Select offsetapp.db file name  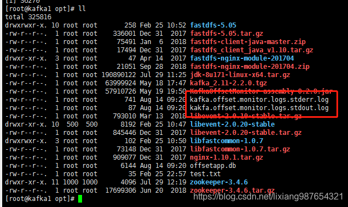pos(213,166)
